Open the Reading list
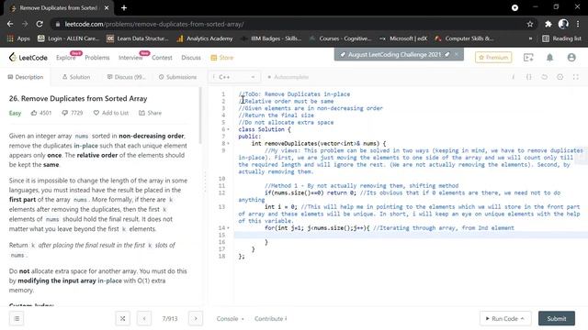The image size is (588, 330). 561,38
